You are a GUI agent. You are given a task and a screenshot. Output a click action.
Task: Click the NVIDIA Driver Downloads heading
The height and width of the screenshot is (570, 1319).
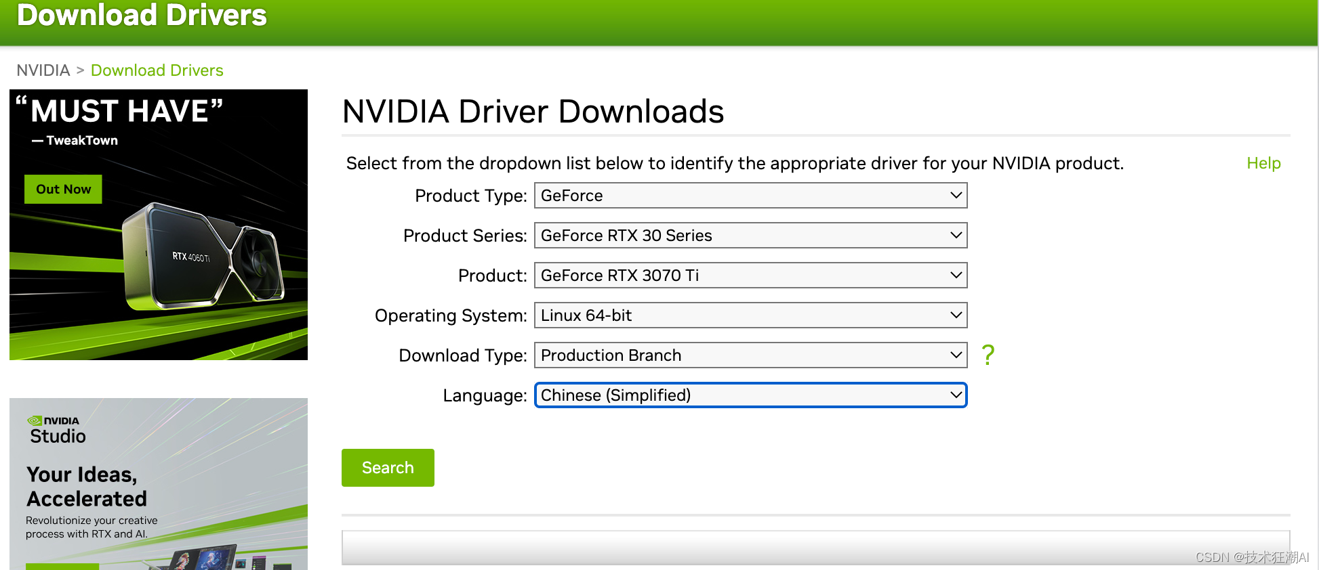pyautogui.click(x=533, y=112)
